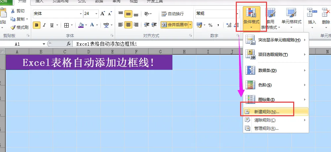
Task: Click the Paste clipboard icon
Action: (3, 13)
